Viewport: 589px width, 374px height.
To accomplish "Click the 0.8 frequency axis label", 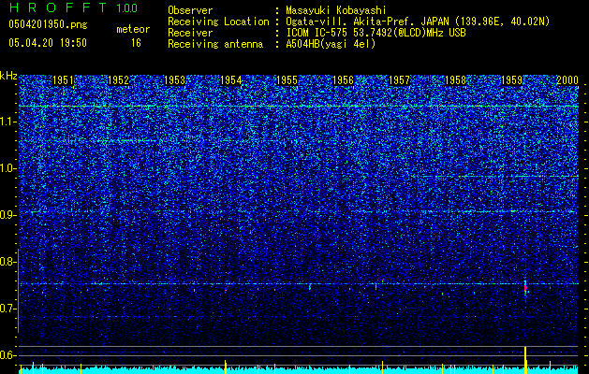I will (x=7, y=262).
